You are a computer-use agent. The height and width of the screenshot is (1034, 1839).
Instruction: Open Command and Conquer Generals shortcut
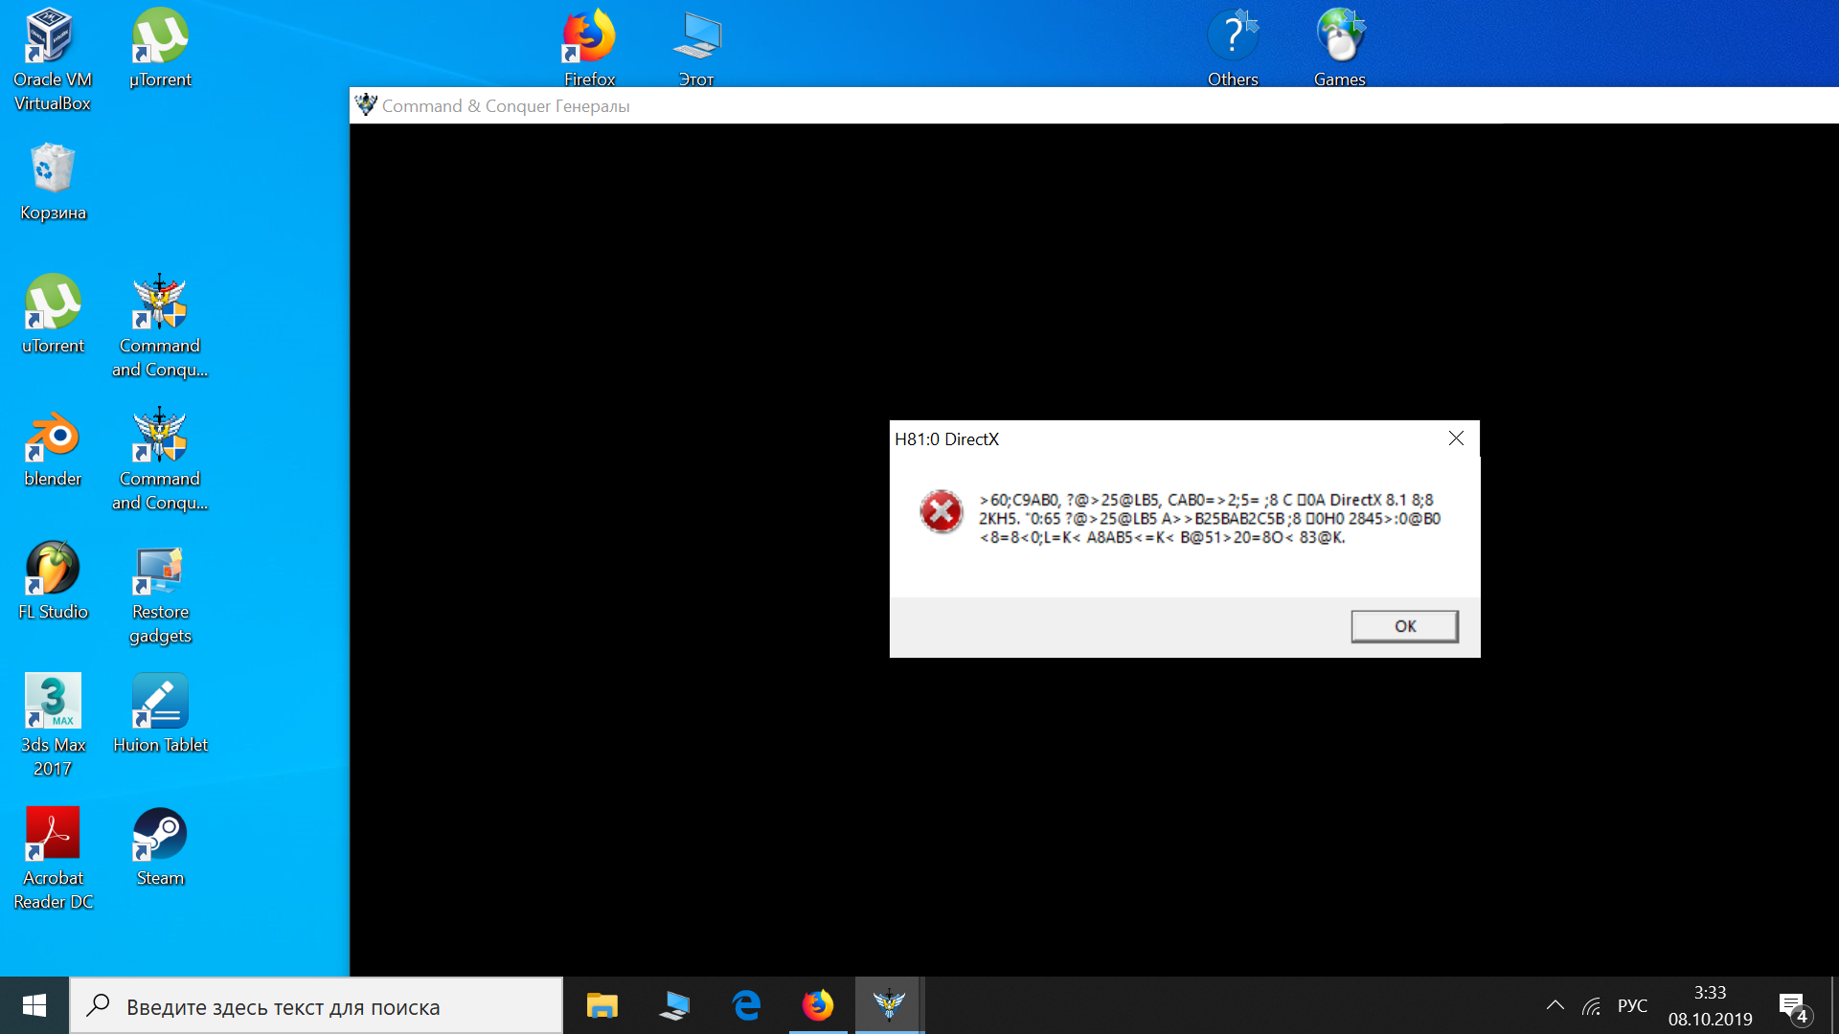point(160,320)
